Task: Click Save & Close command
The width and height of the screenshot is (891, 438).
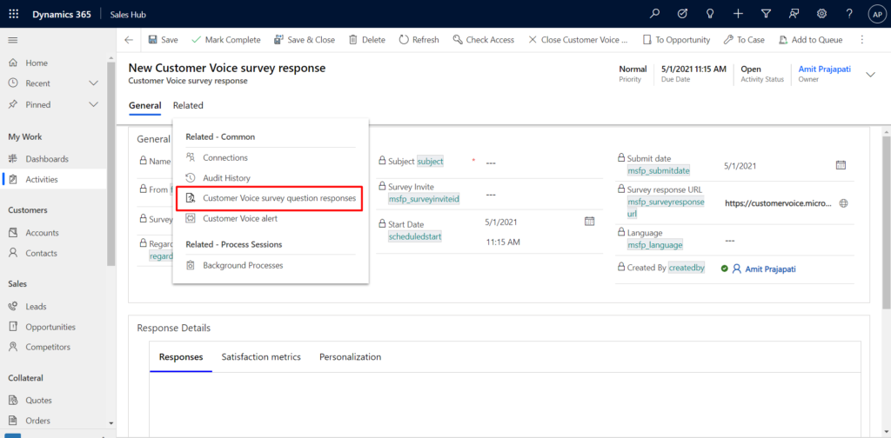Action: tap(305, 40)
